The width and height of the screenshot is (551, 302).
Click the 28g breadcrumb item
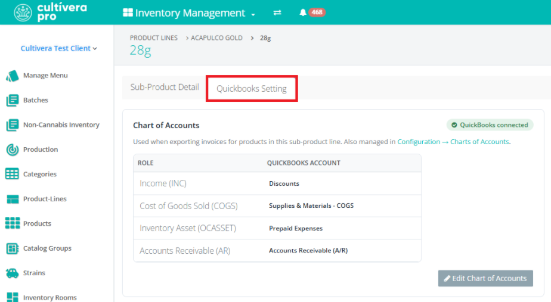click(x=265, y=38)
